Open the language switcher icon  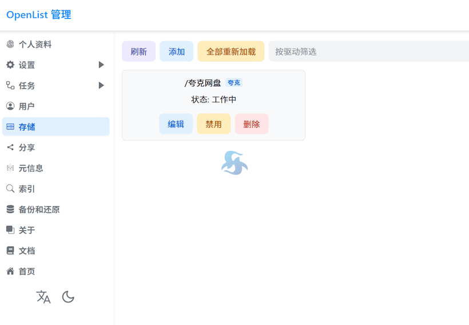(43, 297)
